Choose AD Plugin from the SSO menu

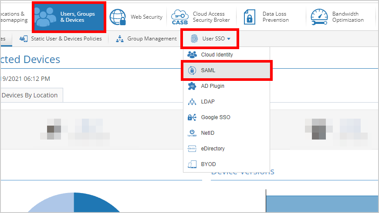227,86
